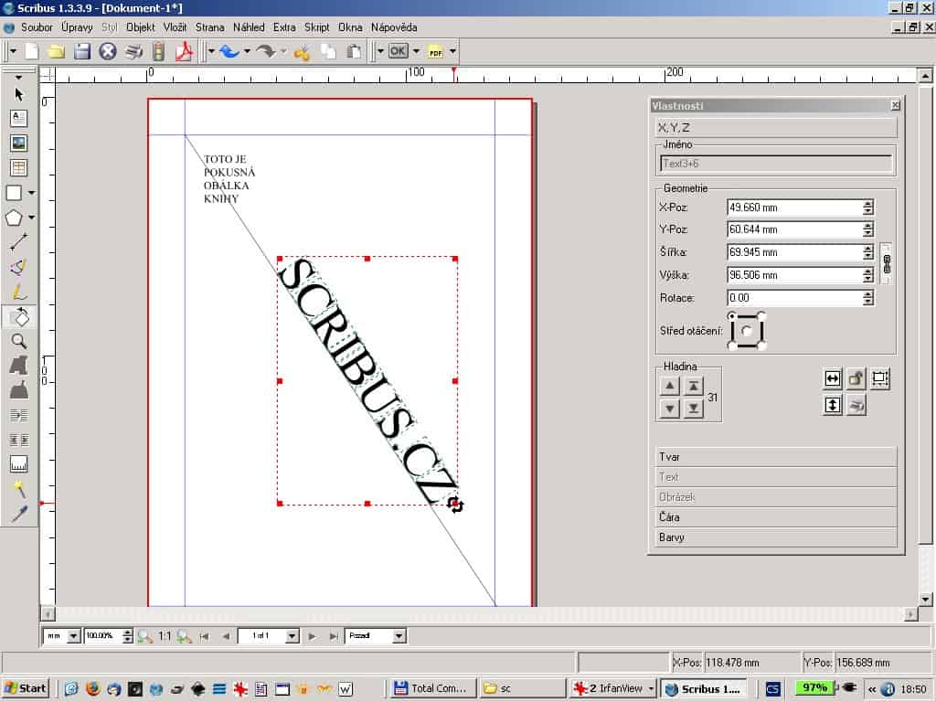Click the Start button on taskbar
Viewport: 936px width, 702px height.
click(x=25, y=688)
